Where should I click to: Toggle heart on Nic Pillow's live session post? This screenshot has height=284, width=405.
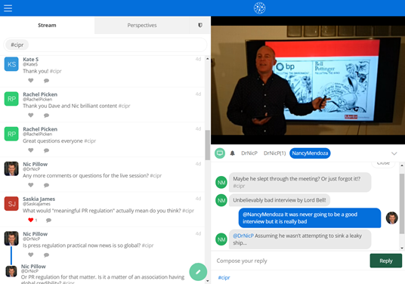(31, 185)
